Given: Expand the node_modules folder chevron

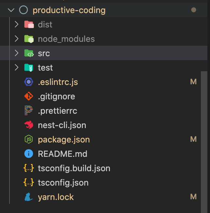Looking at the screenshot, I should (16, 39).
